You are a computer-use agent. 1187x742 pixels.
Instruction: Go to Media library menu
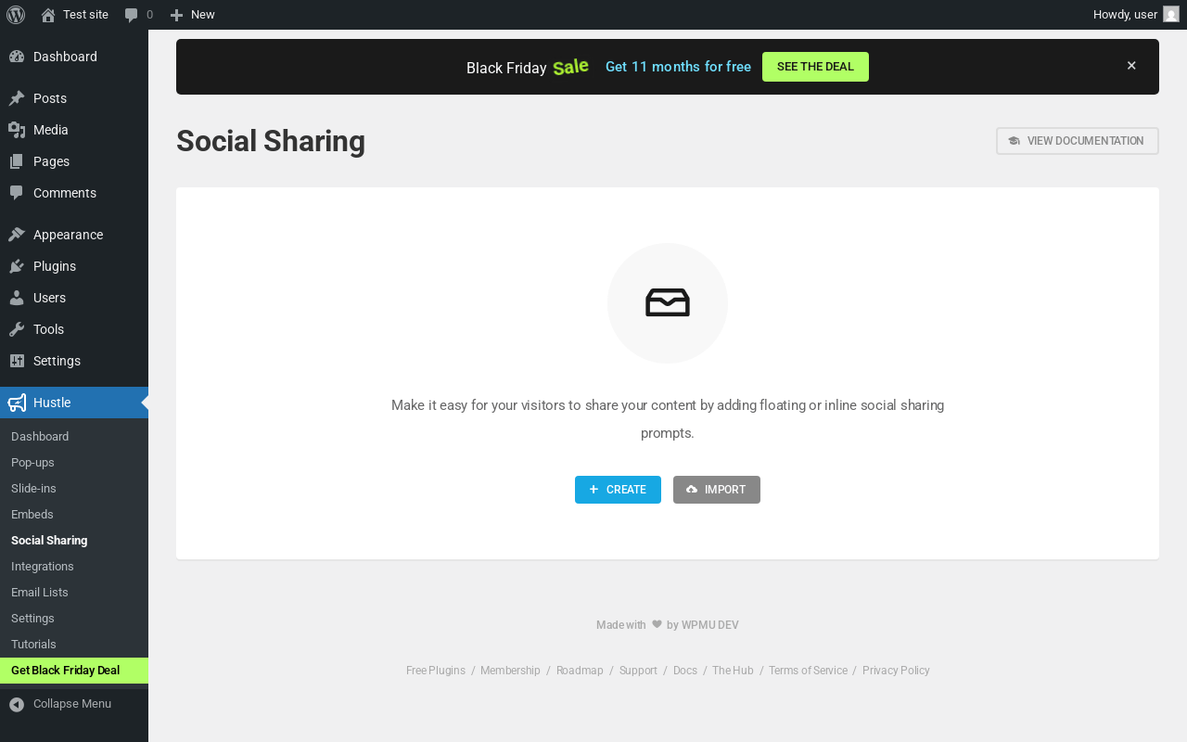click(74, 130)
